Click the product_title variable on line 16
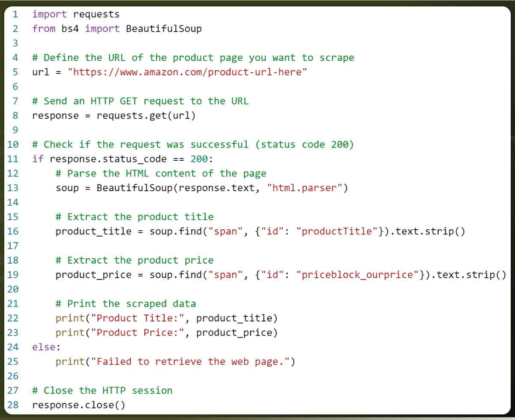The width and height of the screenshot is (515, 420). (93, 231)
